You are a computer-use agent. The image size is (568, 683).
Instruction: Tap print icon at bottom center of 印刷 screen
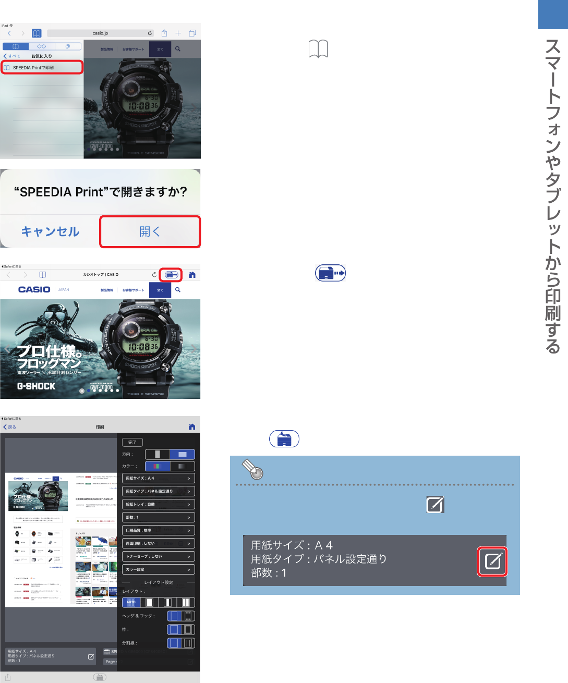pos(100,677)
